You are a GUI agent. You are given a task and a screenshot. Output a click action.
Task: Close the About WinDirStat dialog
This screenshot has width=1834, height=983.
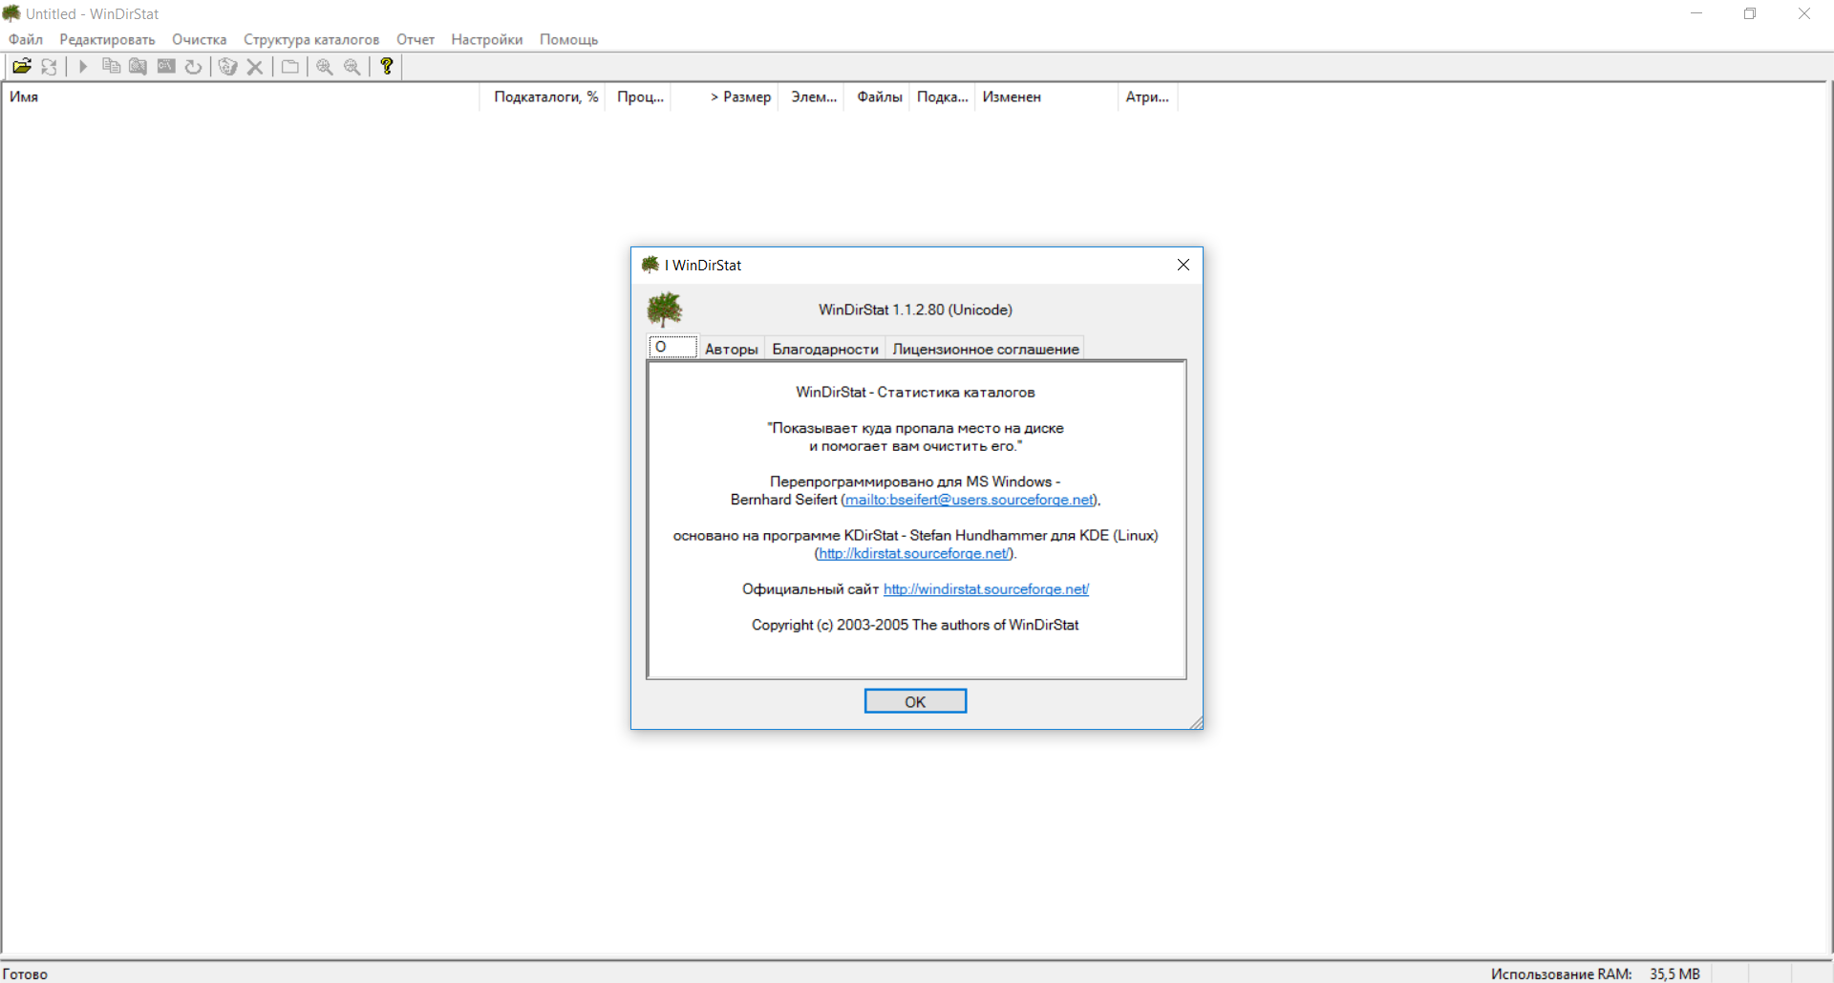tap(1184, 265)
